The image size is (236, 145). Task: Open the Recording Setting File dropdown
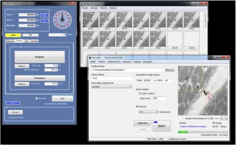112,87
